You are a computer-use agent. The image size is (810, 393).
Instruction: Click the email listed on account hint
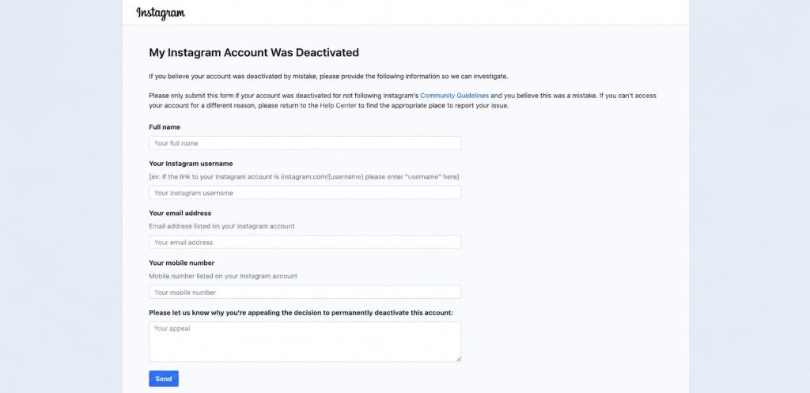pyautogui.click(x=221, y=226)
